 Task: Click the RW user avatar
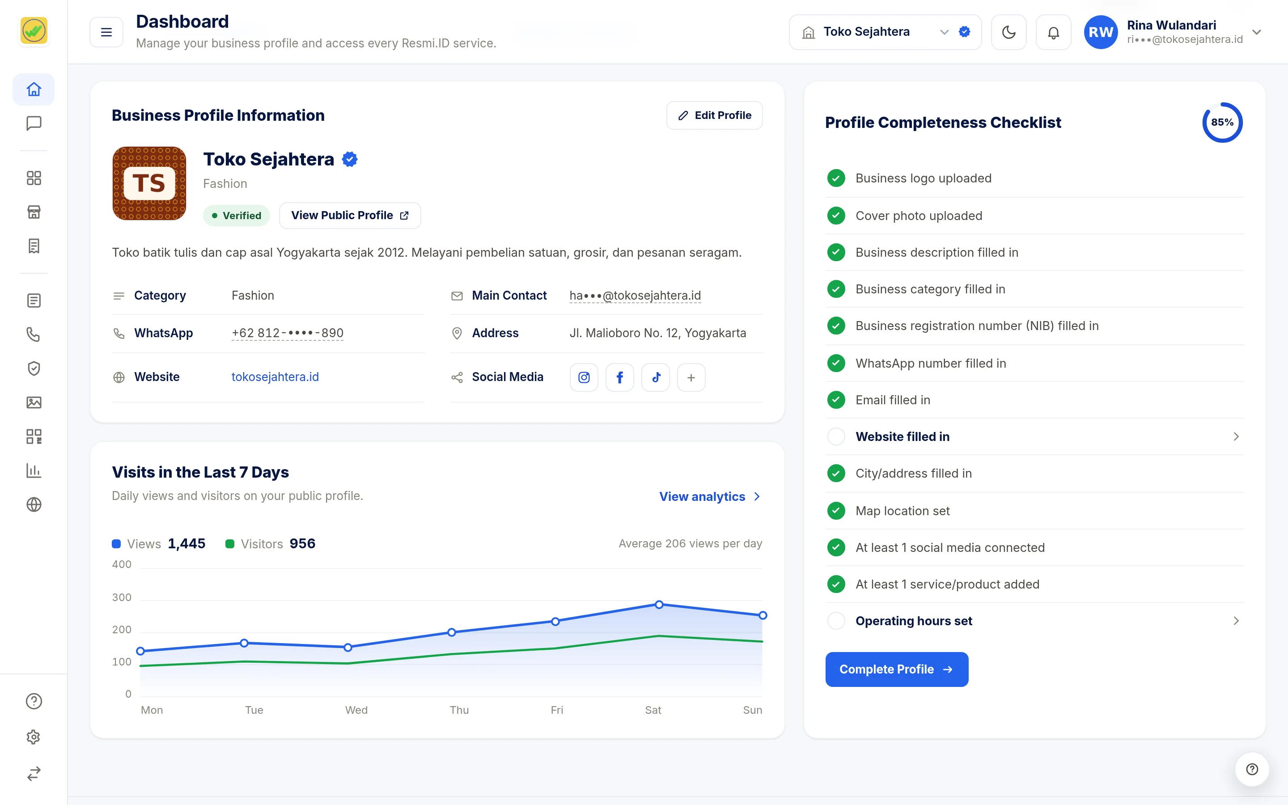point(1101,33)
